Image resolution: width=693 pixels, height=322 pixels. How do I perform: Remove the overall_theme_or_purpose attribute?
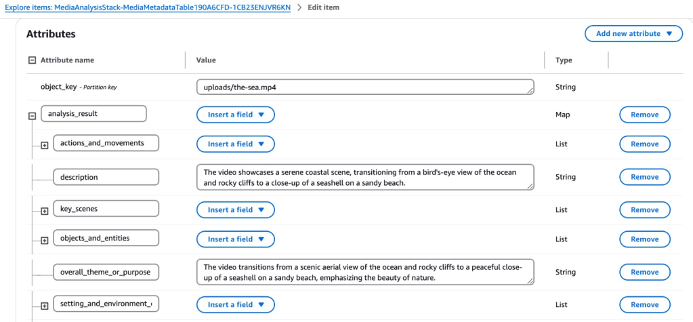click(644, 272)
